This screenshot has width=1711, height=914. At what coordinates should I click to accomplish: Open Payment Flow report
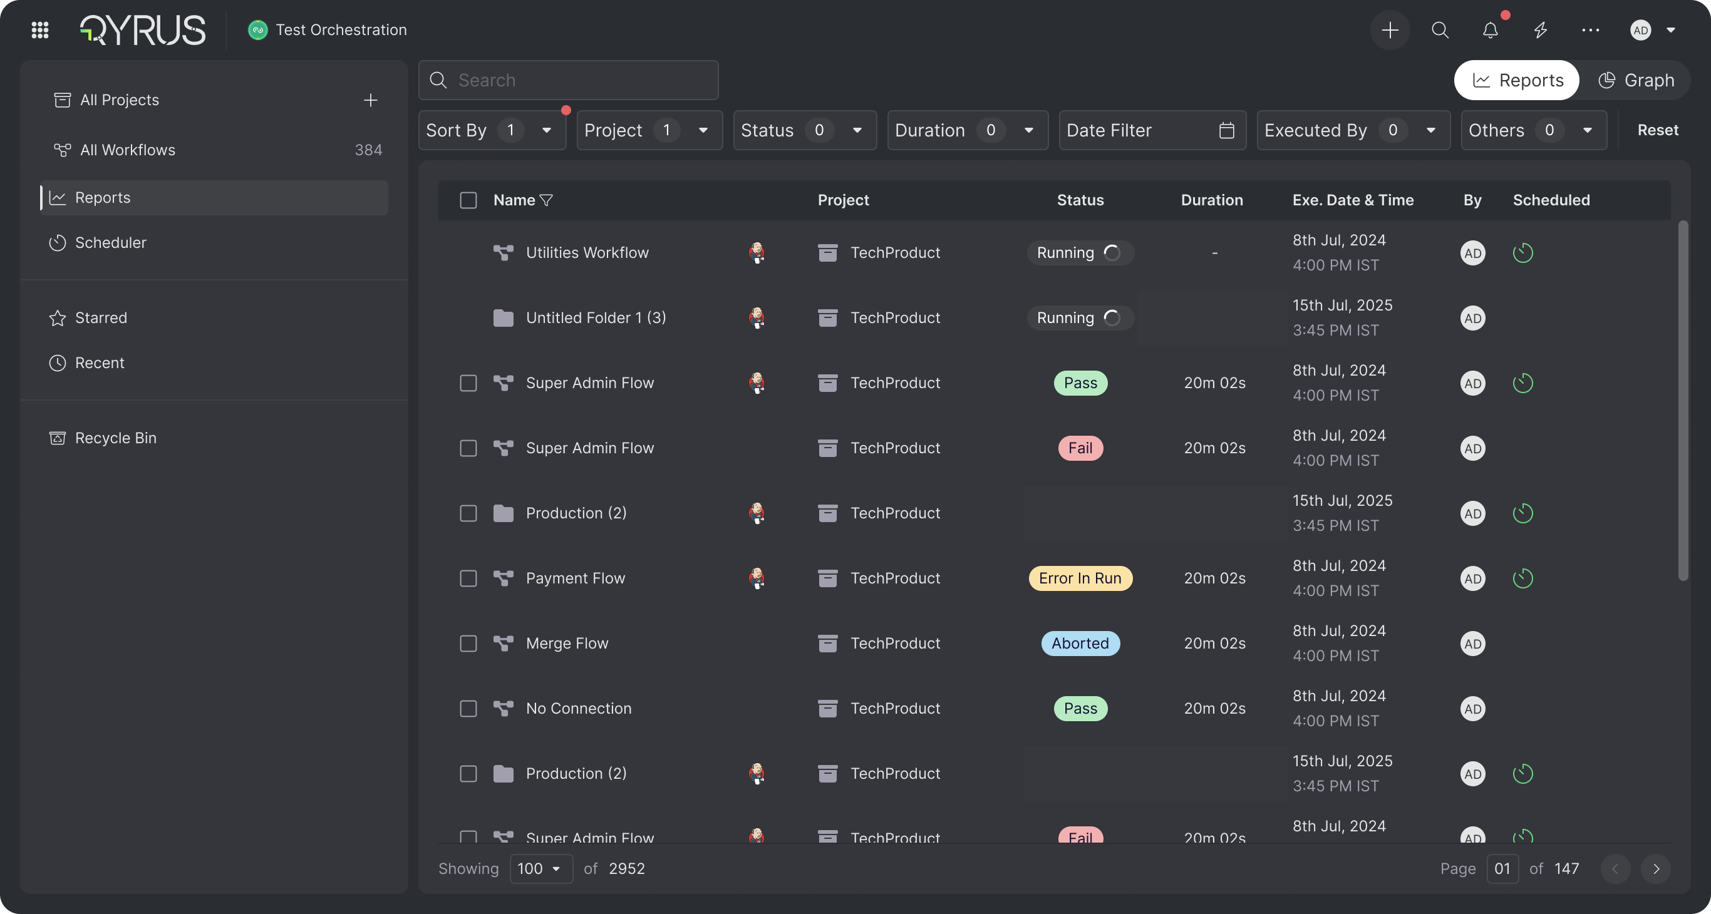coord(575,578)
